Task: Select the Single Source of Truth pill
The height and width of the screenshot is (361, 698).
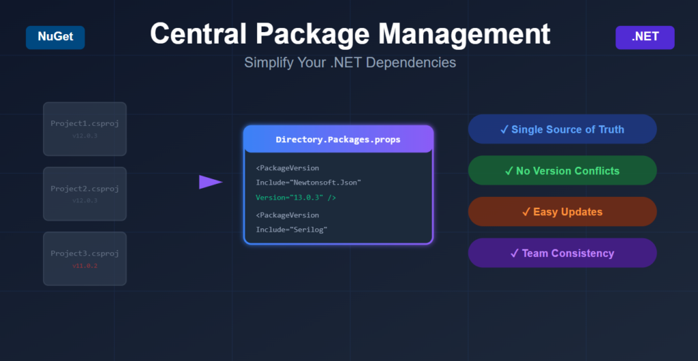Action: click(562, 129)
